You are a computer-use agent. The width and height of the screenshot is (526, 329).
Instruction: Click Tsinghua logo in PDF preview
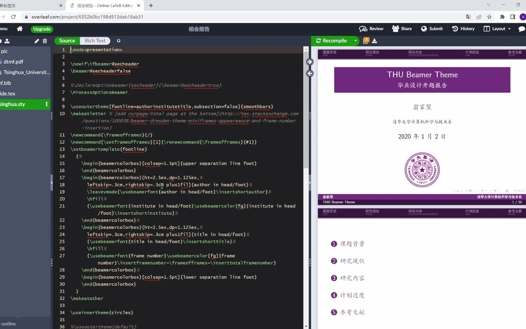pyautogui.click(x=422, y=170)
